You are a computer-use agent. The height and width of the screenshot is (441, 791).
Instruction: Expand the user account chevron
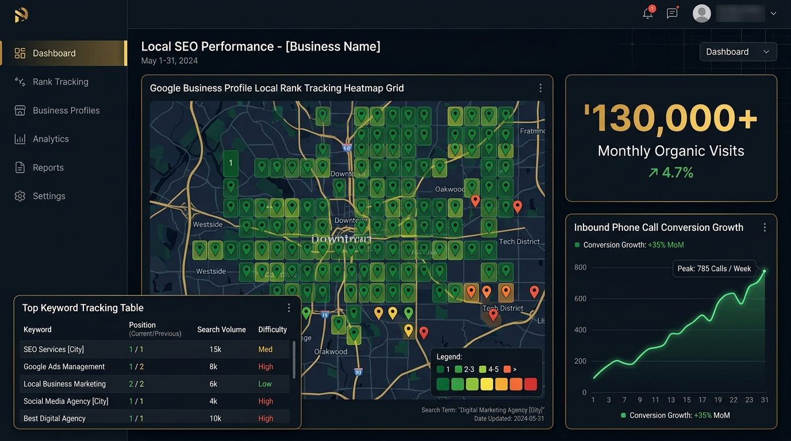[x=773, y=14]
